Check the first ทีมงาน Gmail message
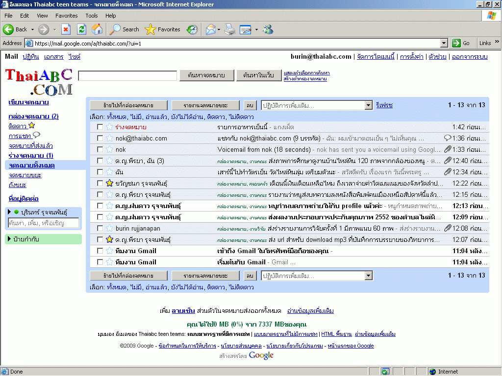 pyautogui.click(x=100, y=251)
